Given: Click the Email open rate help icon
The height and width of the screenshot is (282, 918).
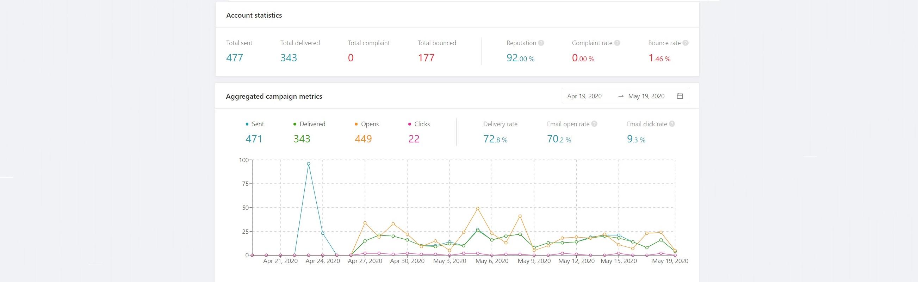Looking at the screenshot, I should tap(594, 124).
